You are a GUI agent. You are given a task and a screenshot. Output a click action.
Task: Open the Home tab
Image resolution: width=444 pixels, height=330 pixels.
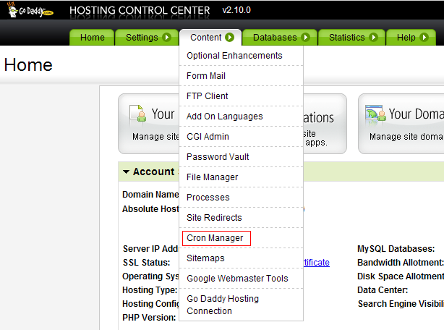tap(93, 38)
